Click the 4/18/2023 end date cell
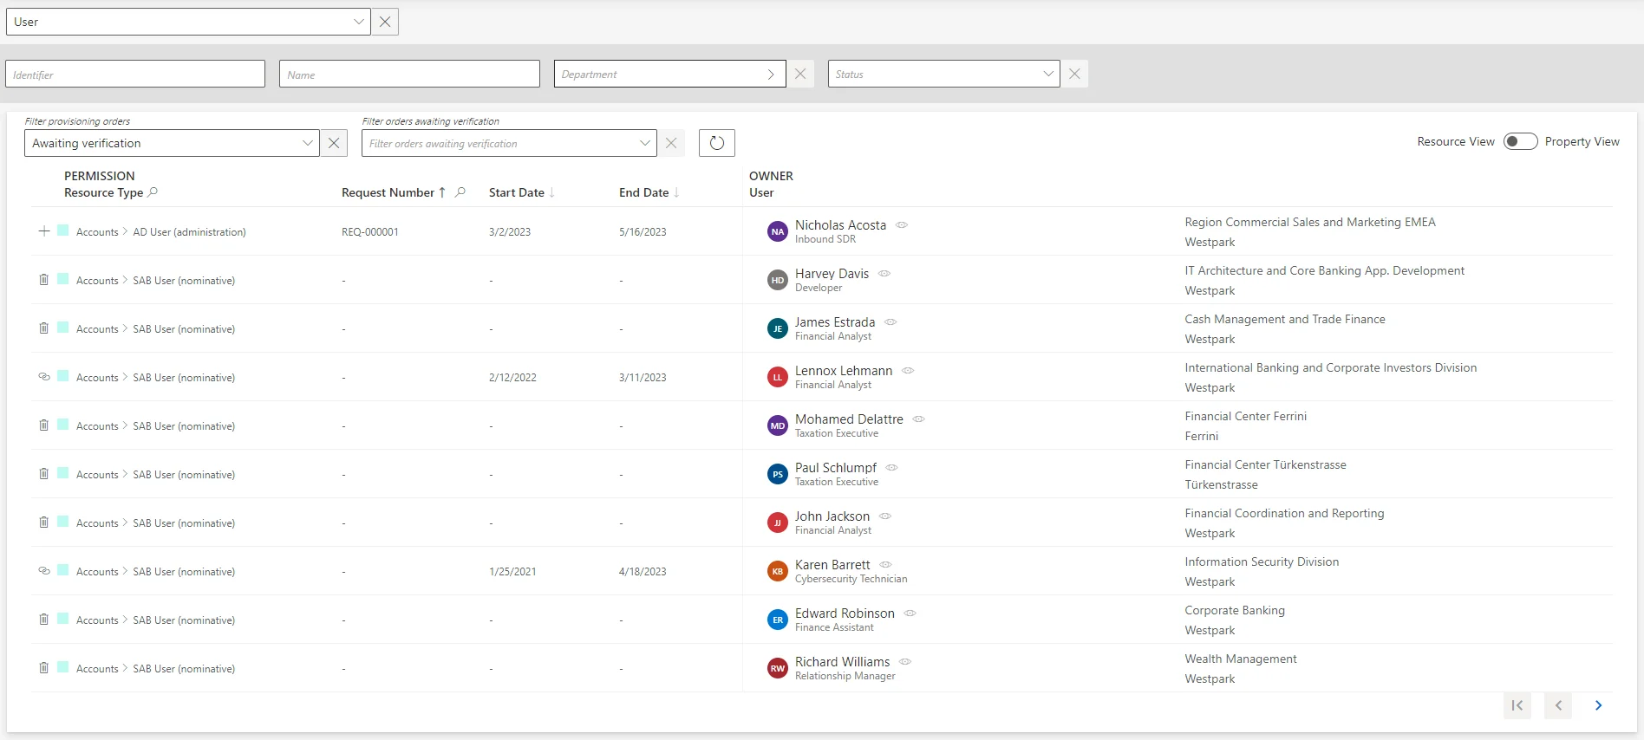Screen dimensions: 1644x740 point(643,572)
